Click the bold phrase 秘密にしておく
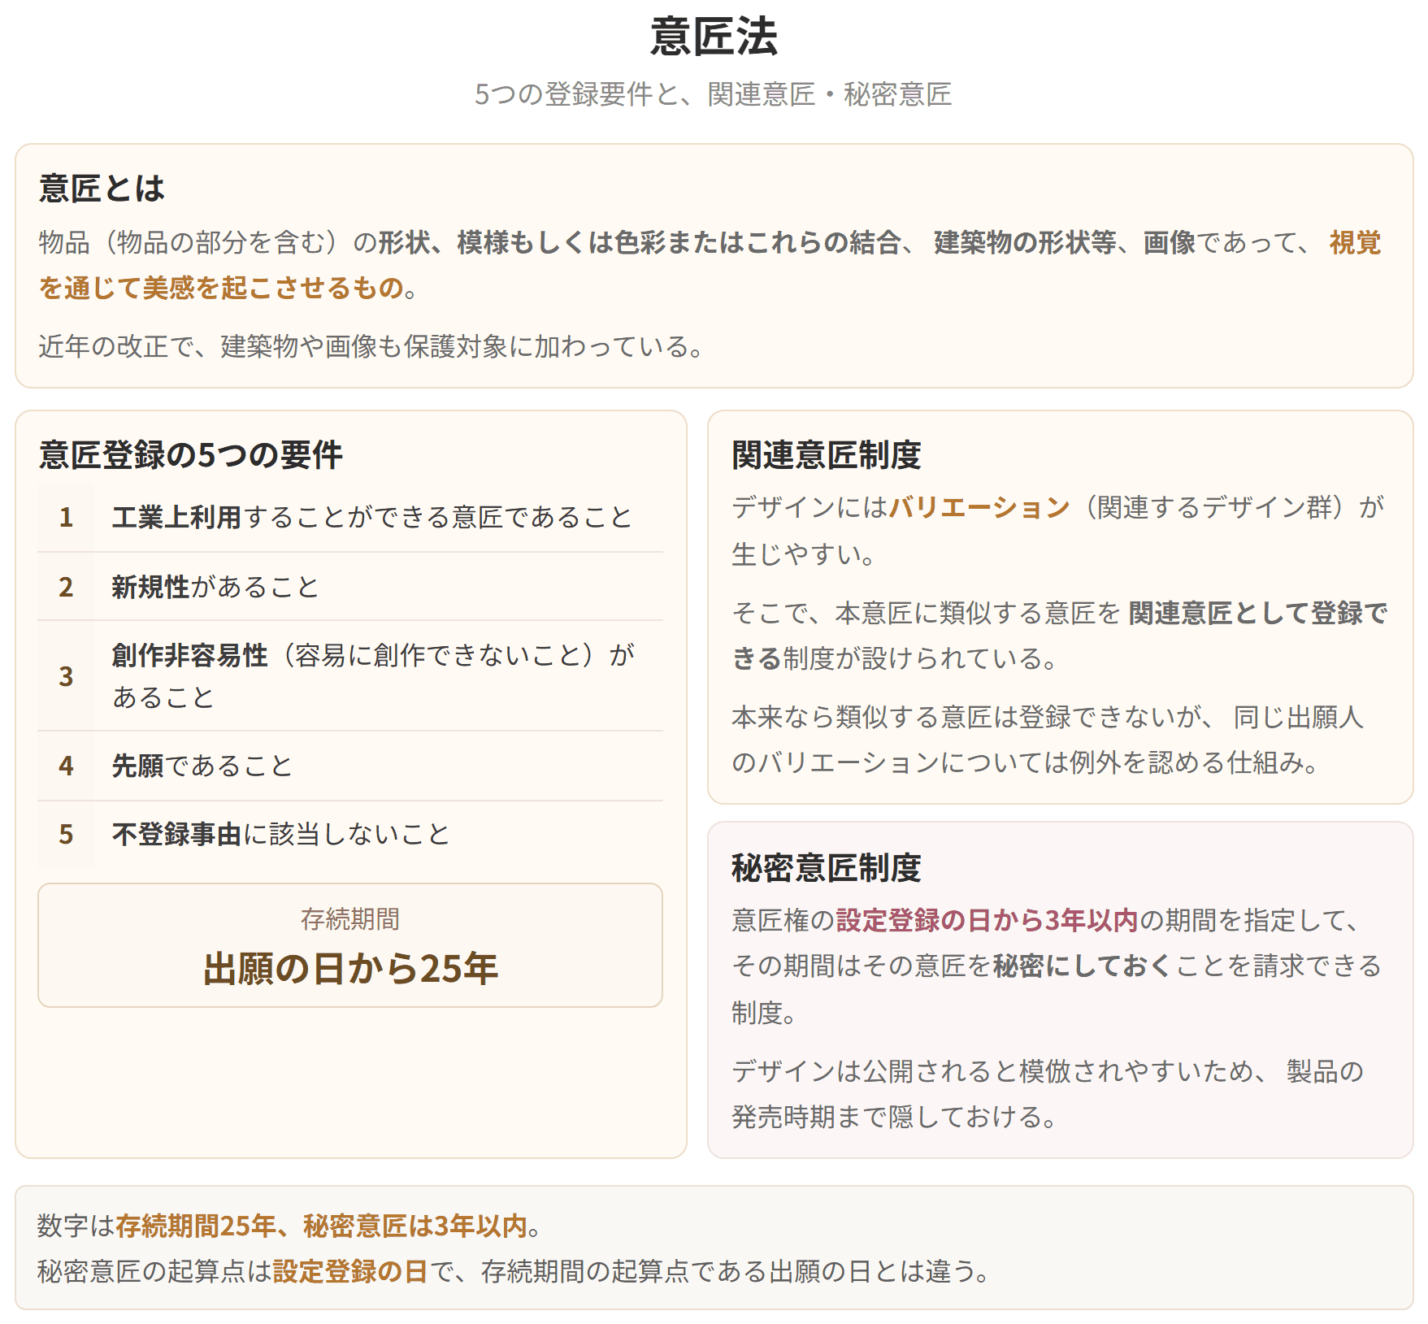This screenshot has width=1428, height=1324. (x=1083, y=966)
